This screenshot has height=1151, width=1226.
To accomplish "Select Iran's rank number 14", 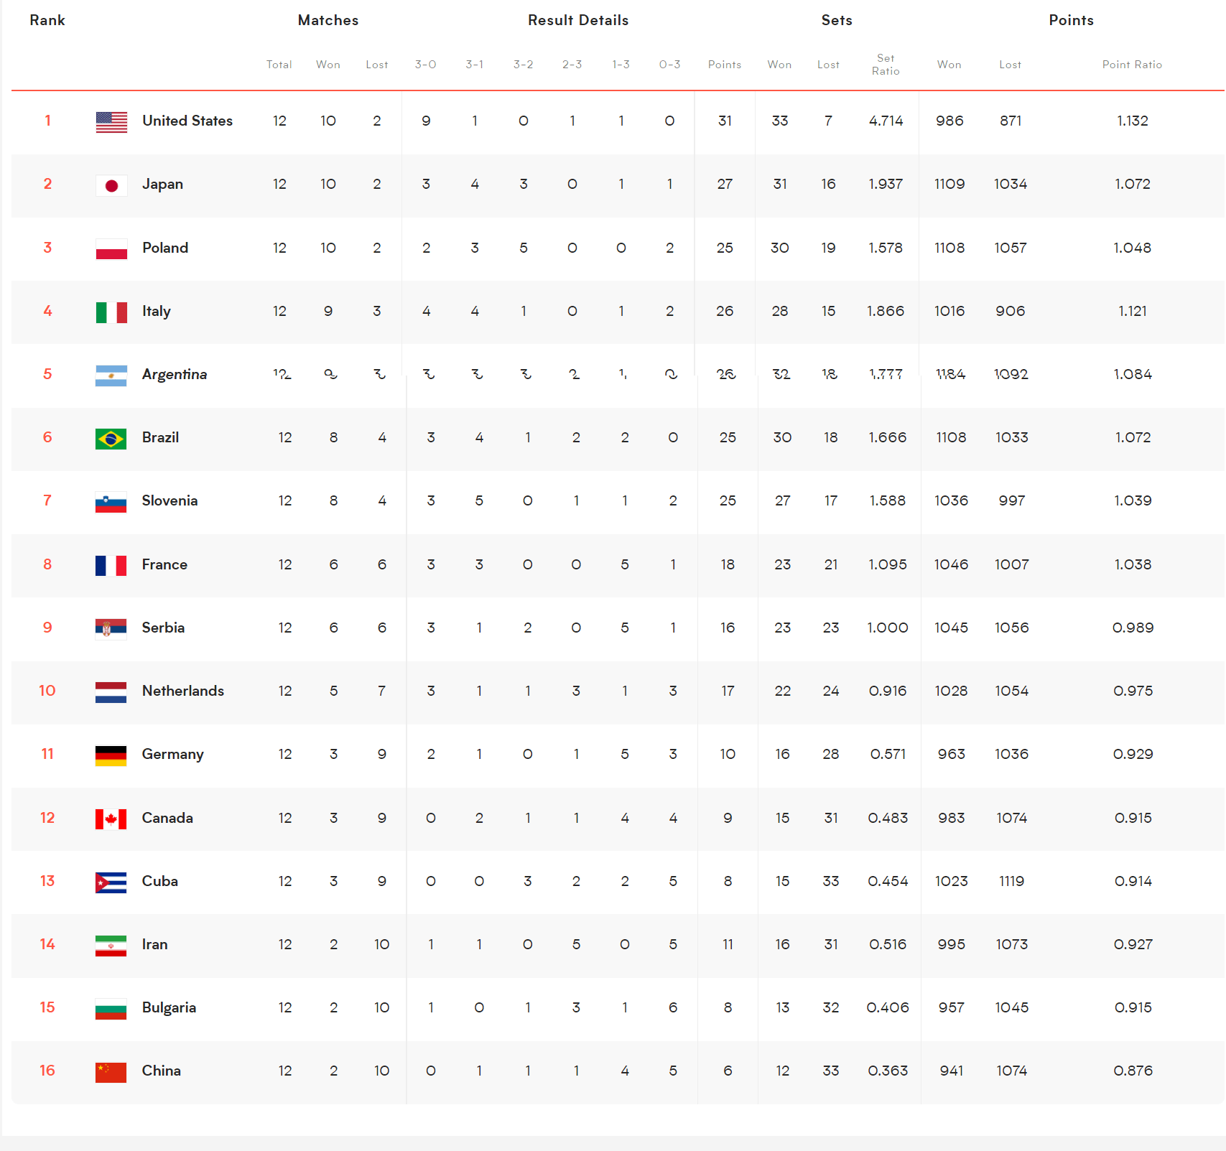I will 47,944.
